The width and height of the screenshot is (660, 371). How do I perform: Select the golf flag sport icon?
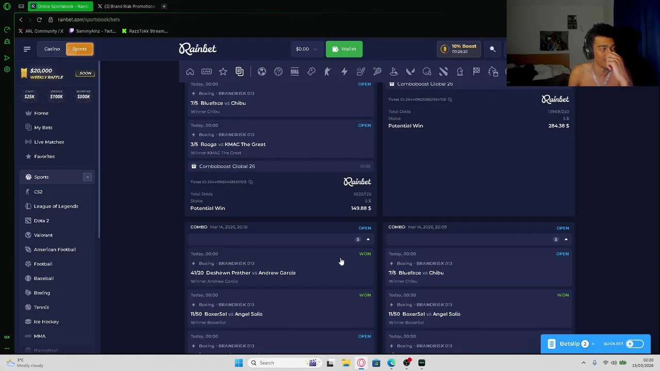tap(394, 72)
